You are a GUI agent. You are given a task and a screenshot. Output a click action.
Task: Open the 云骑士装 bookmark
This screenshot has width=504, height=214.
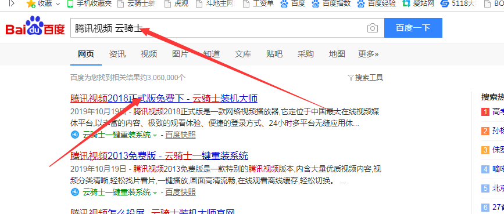137,4
